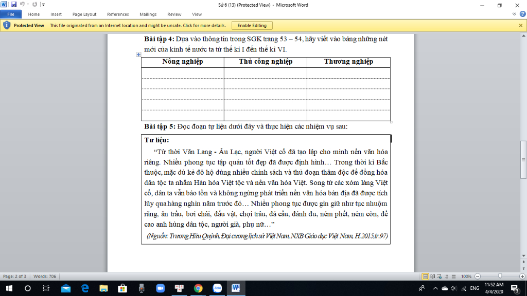Image resolution: width=527 pixels, height=296 pixels.
Task: Open Microsoft Store from taskbar
Action: point(122,288)
